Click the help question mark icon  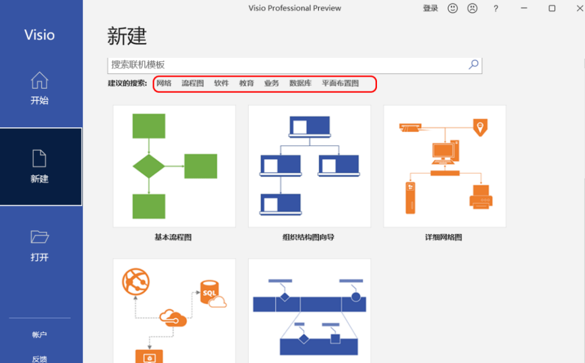497,8
